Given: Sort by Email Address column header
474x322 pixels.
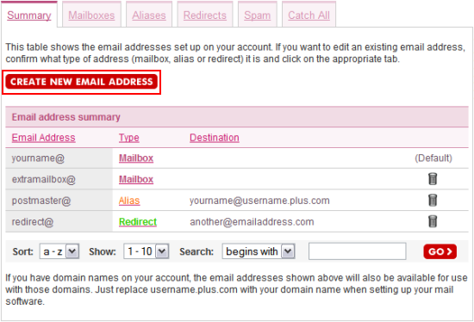Looking at the screenshot, I should [x=44, y=138].
